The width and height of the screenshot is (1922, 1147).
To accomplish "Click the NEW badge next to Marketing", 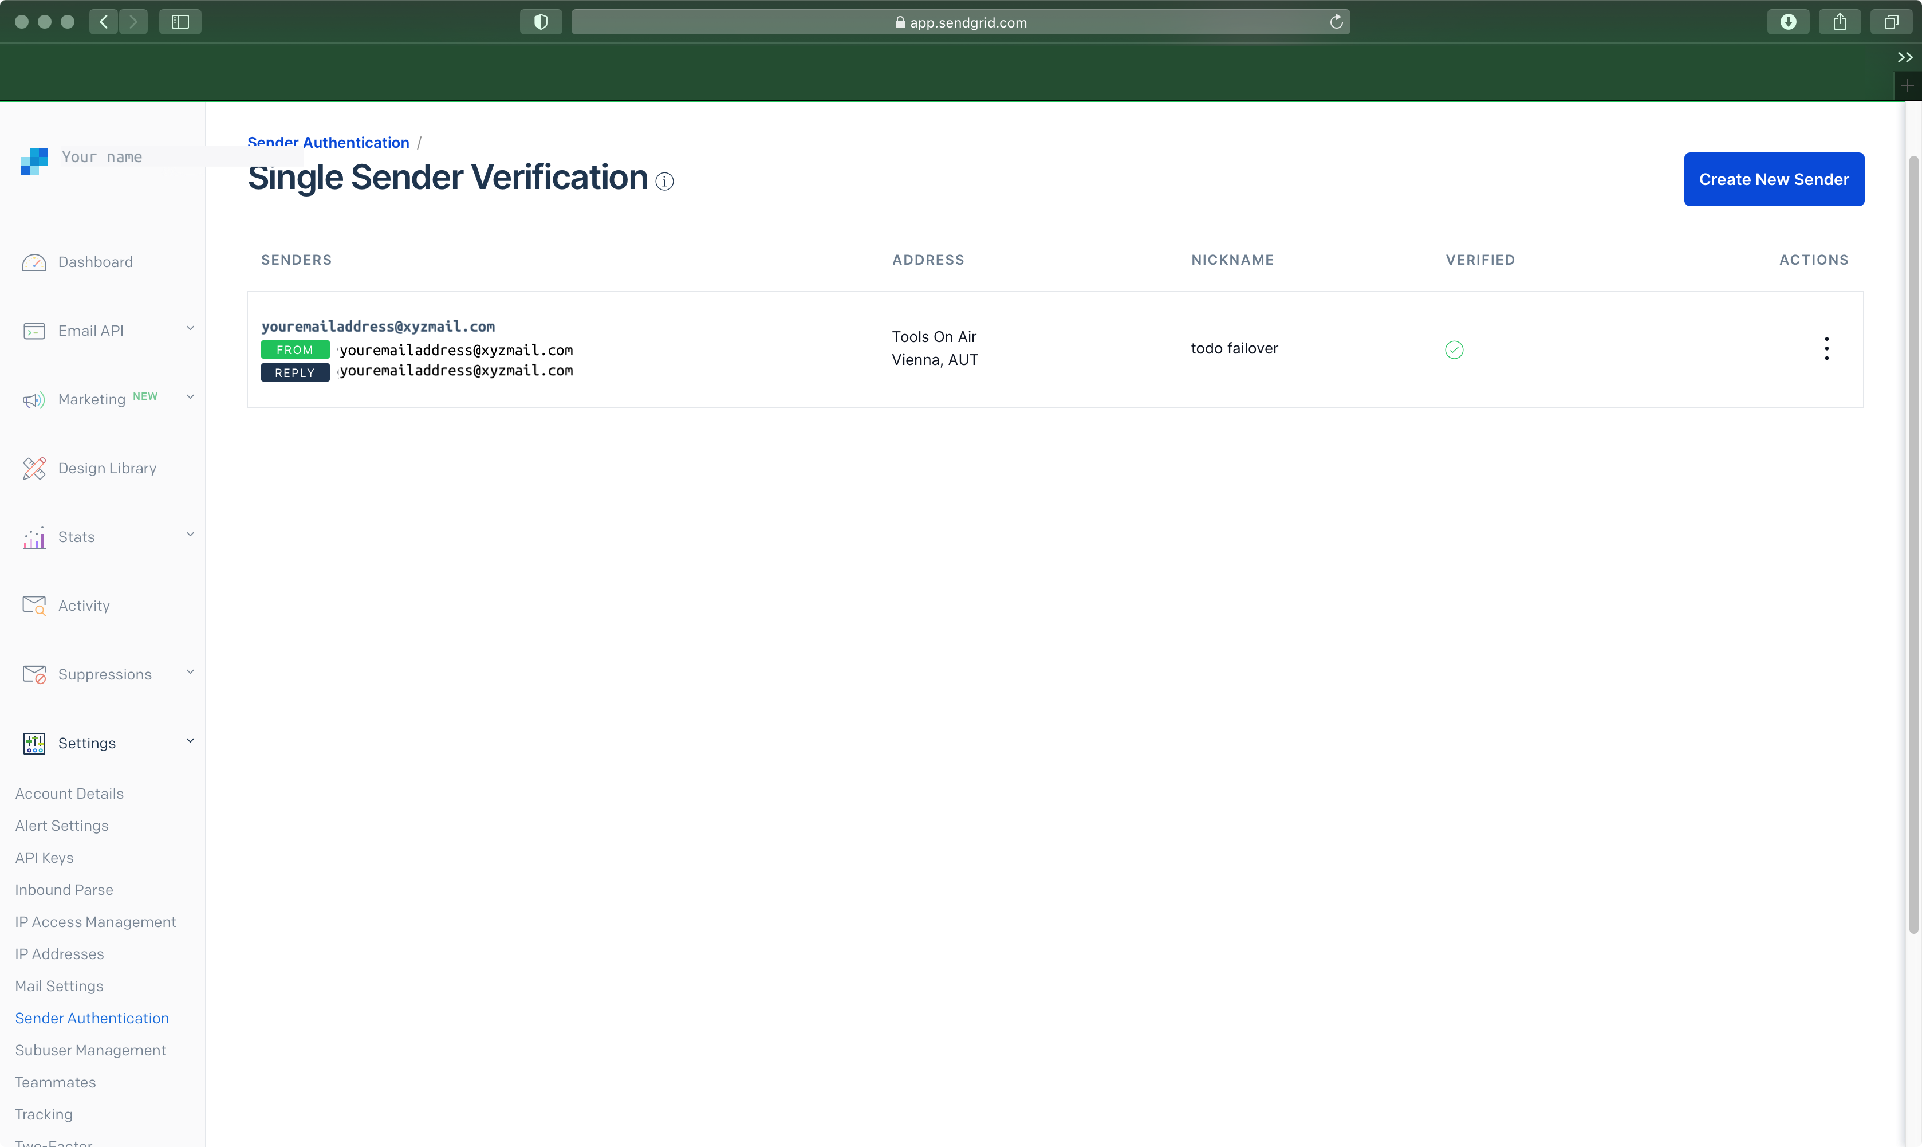I will coord(145,396).
